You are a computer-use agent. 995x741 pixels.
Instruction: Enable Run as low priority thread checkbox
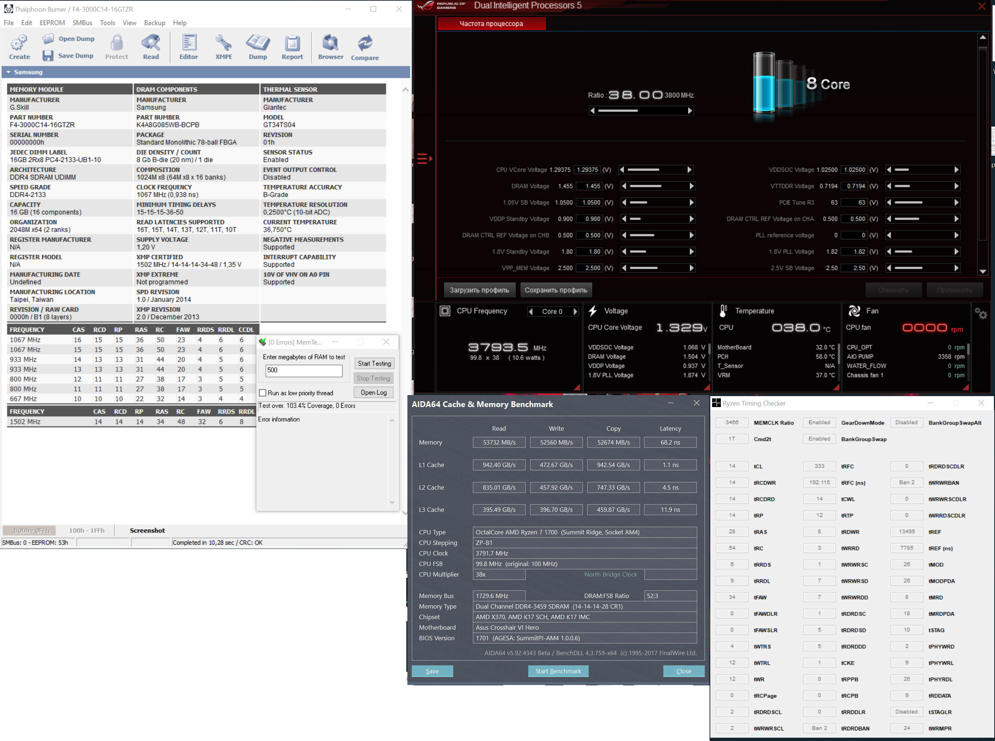[x=263, y=393]
